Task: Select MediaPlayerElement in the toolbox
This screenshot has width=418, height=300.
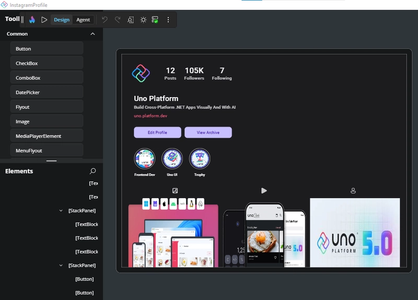Action: pos(47,136)
